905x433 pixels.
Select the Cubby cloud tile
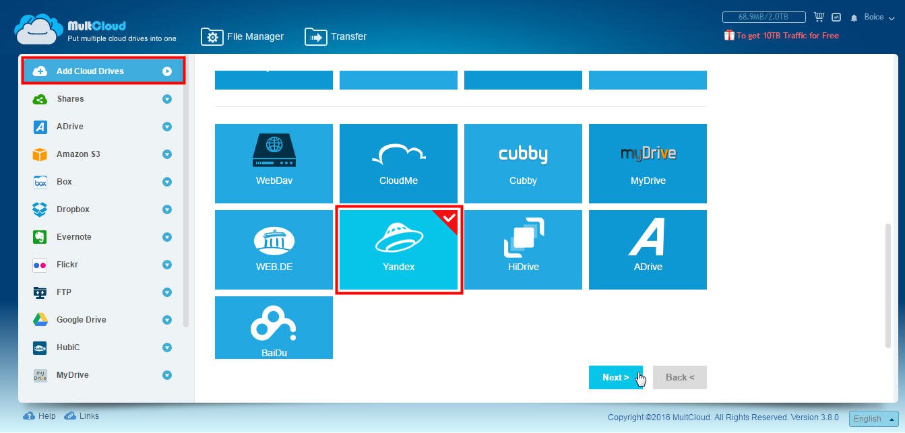pyautogui.click(x=523, y=164)
